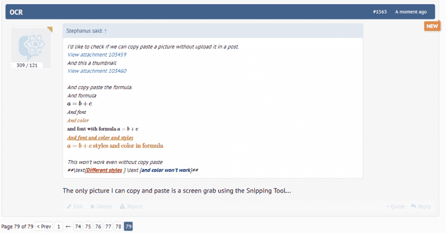Open View attachment 103460 link
The width and height of the screenshot is (446, 233).
(96, 71)
